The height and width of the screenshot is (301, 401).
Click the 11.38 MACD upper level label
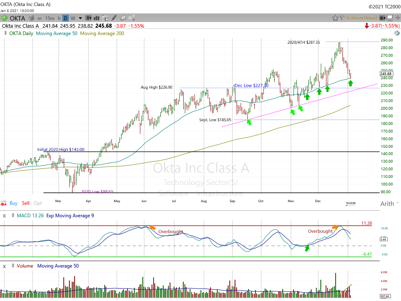point(367,223)
